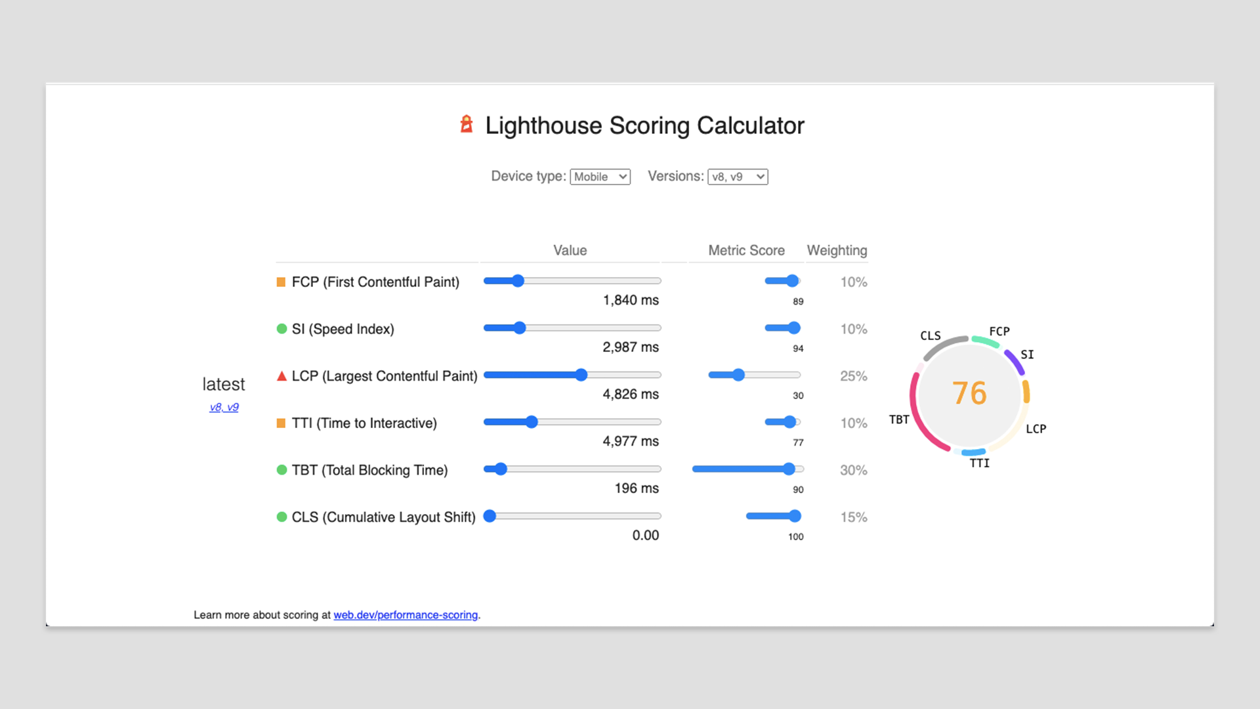This screenshot has width=1260, height=709.
Task: Click the TBT value slider showing 196 ms
Action: point(501,469)
